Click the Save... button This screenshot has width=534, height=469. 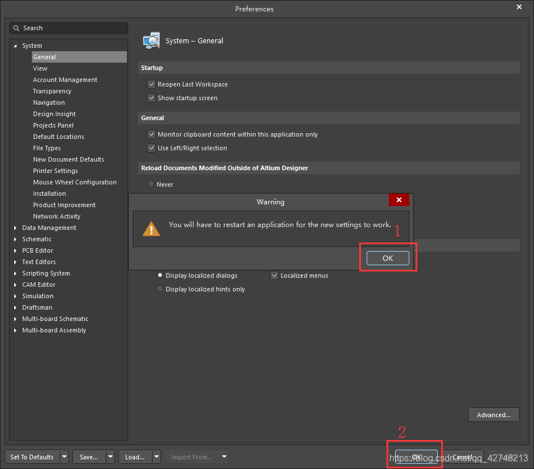coord(88,457)
